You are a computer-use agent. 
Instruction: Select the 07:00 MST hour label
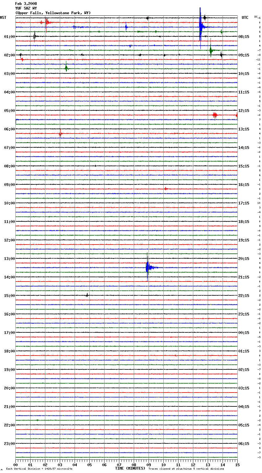[x=10, y=148]
